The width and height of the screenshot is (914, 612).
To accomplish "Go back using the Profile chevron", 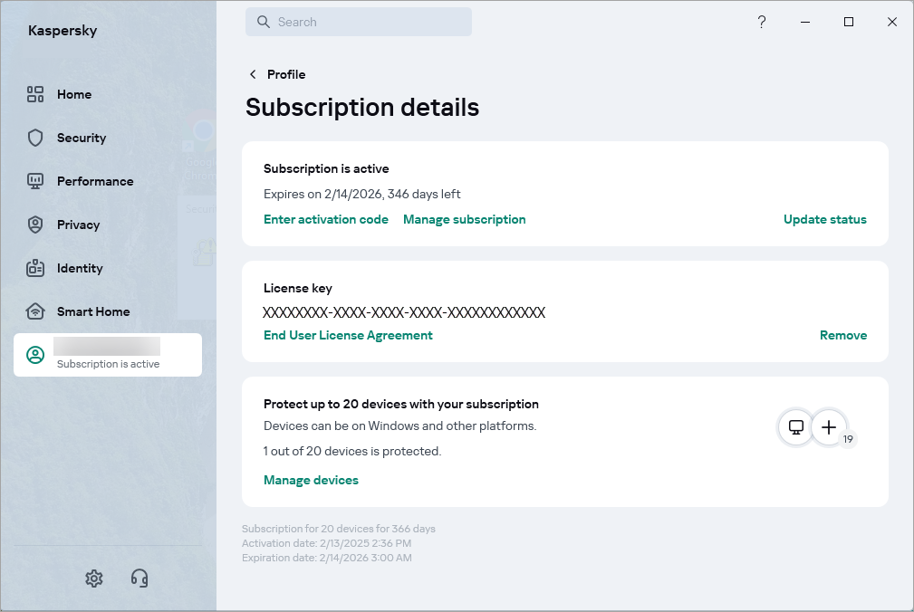I will (x=251, y=74).
